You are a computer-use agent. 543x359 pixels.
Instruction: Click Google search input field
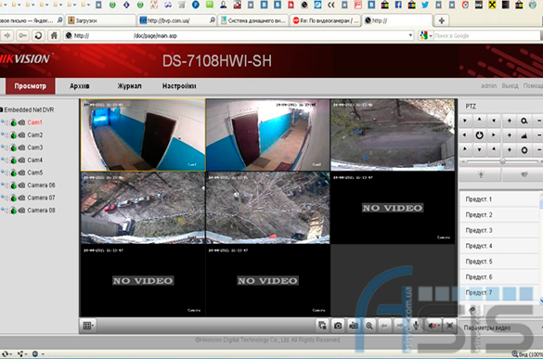(487, 35)
